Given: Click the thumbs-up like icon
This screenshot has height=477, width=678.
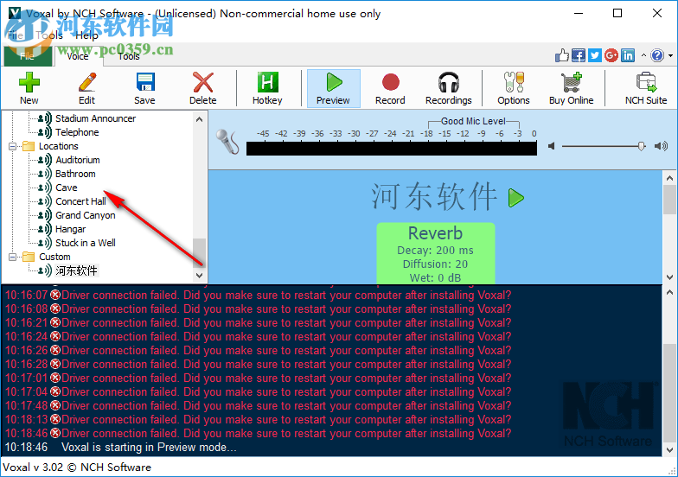Looking at the screenshot, I should 562,55.
